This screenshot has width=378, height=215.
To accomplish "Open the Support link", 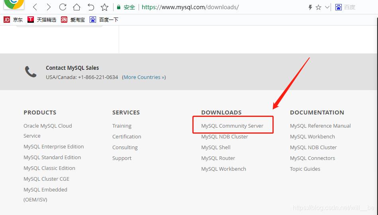I will 122,158.
